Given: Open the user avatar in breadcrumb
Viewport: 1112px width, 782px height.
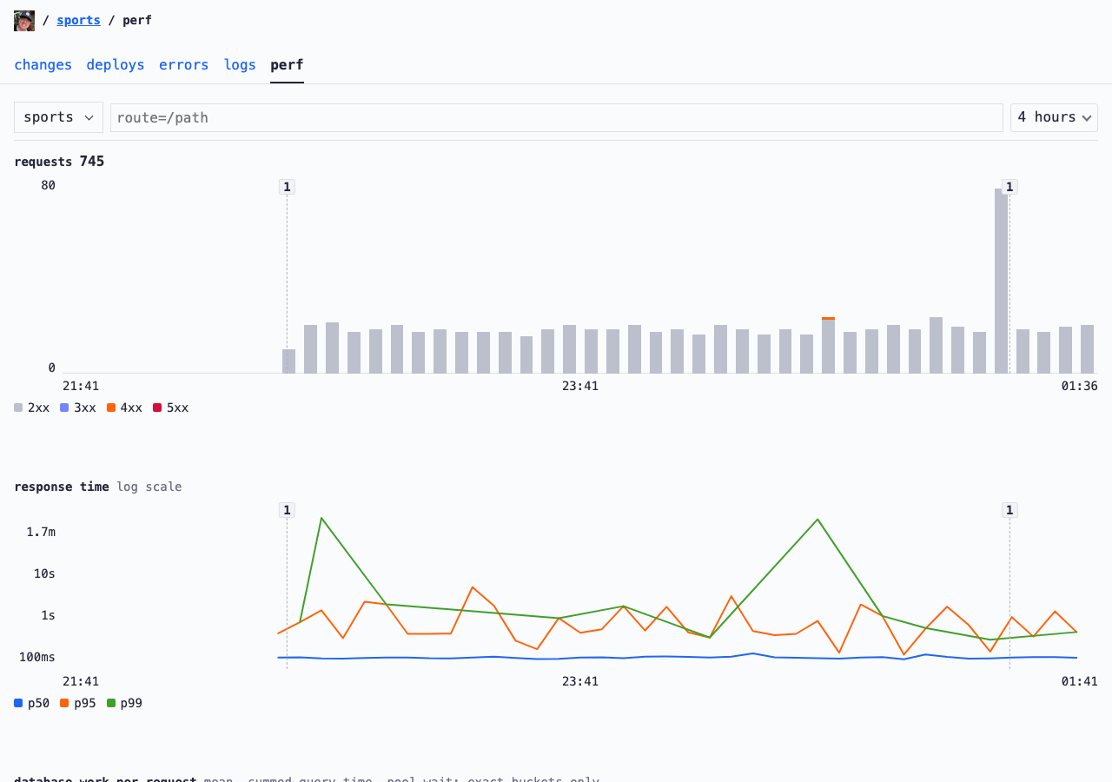Looking at the screenshot, I should (x=24, y=21).
